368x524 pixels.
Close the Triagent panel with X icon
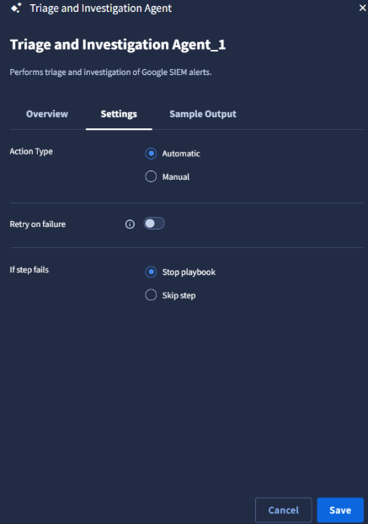(362, 8)
